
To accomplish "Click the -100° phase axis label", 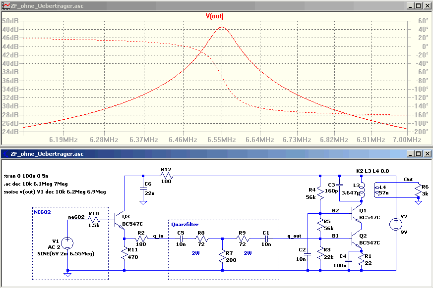I will coord(422,89).
